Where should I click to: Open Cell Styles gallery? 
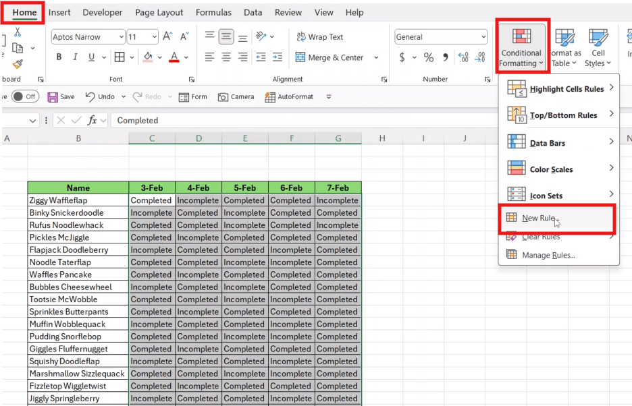598,47
